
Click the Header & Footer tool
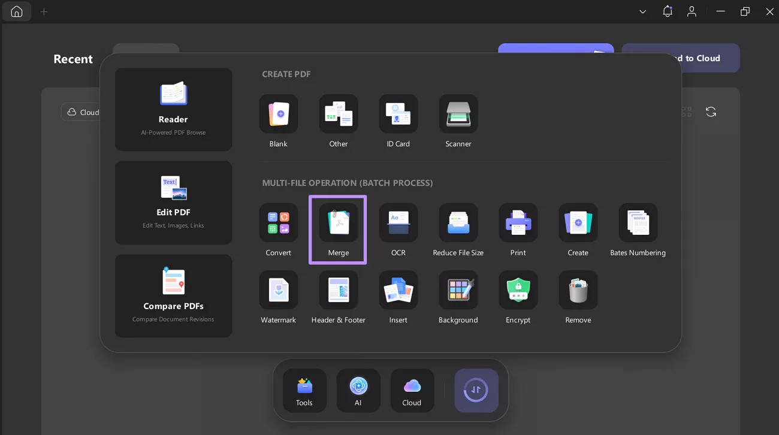(338, 291)
